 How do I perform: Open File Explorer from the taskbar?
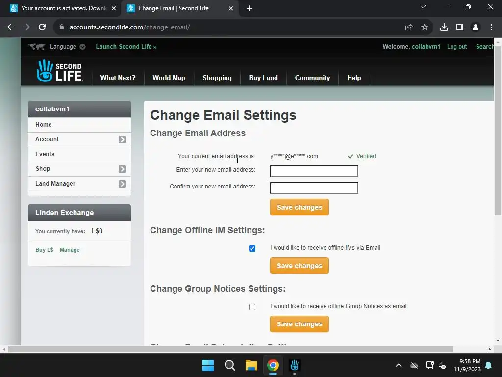click(251, 365)
